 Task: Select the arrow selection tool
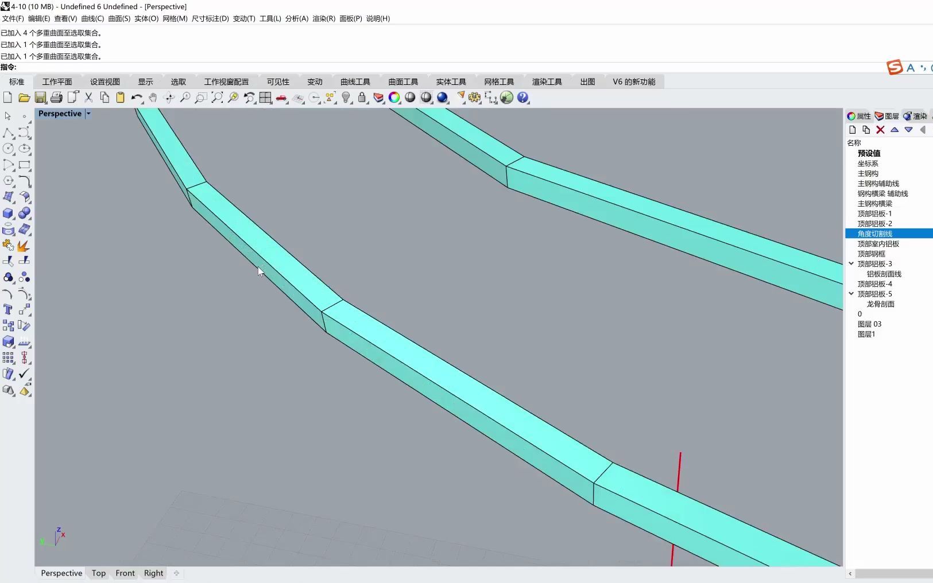(8, 116)
